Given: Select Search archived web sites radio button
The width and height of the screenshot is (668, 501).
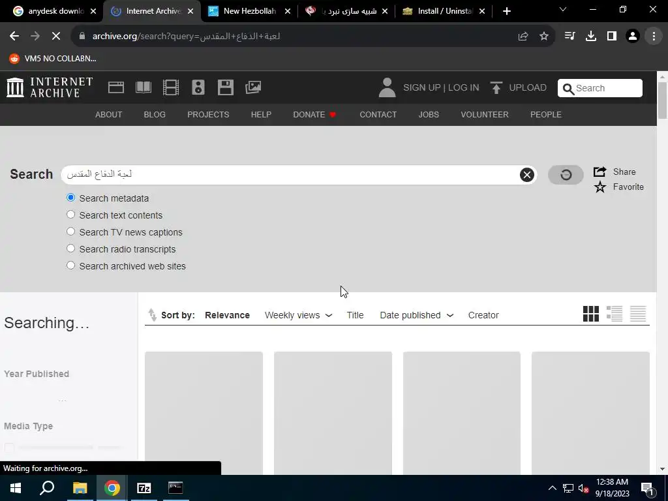Looking at the screenshot, I should [x=70, y=266].
